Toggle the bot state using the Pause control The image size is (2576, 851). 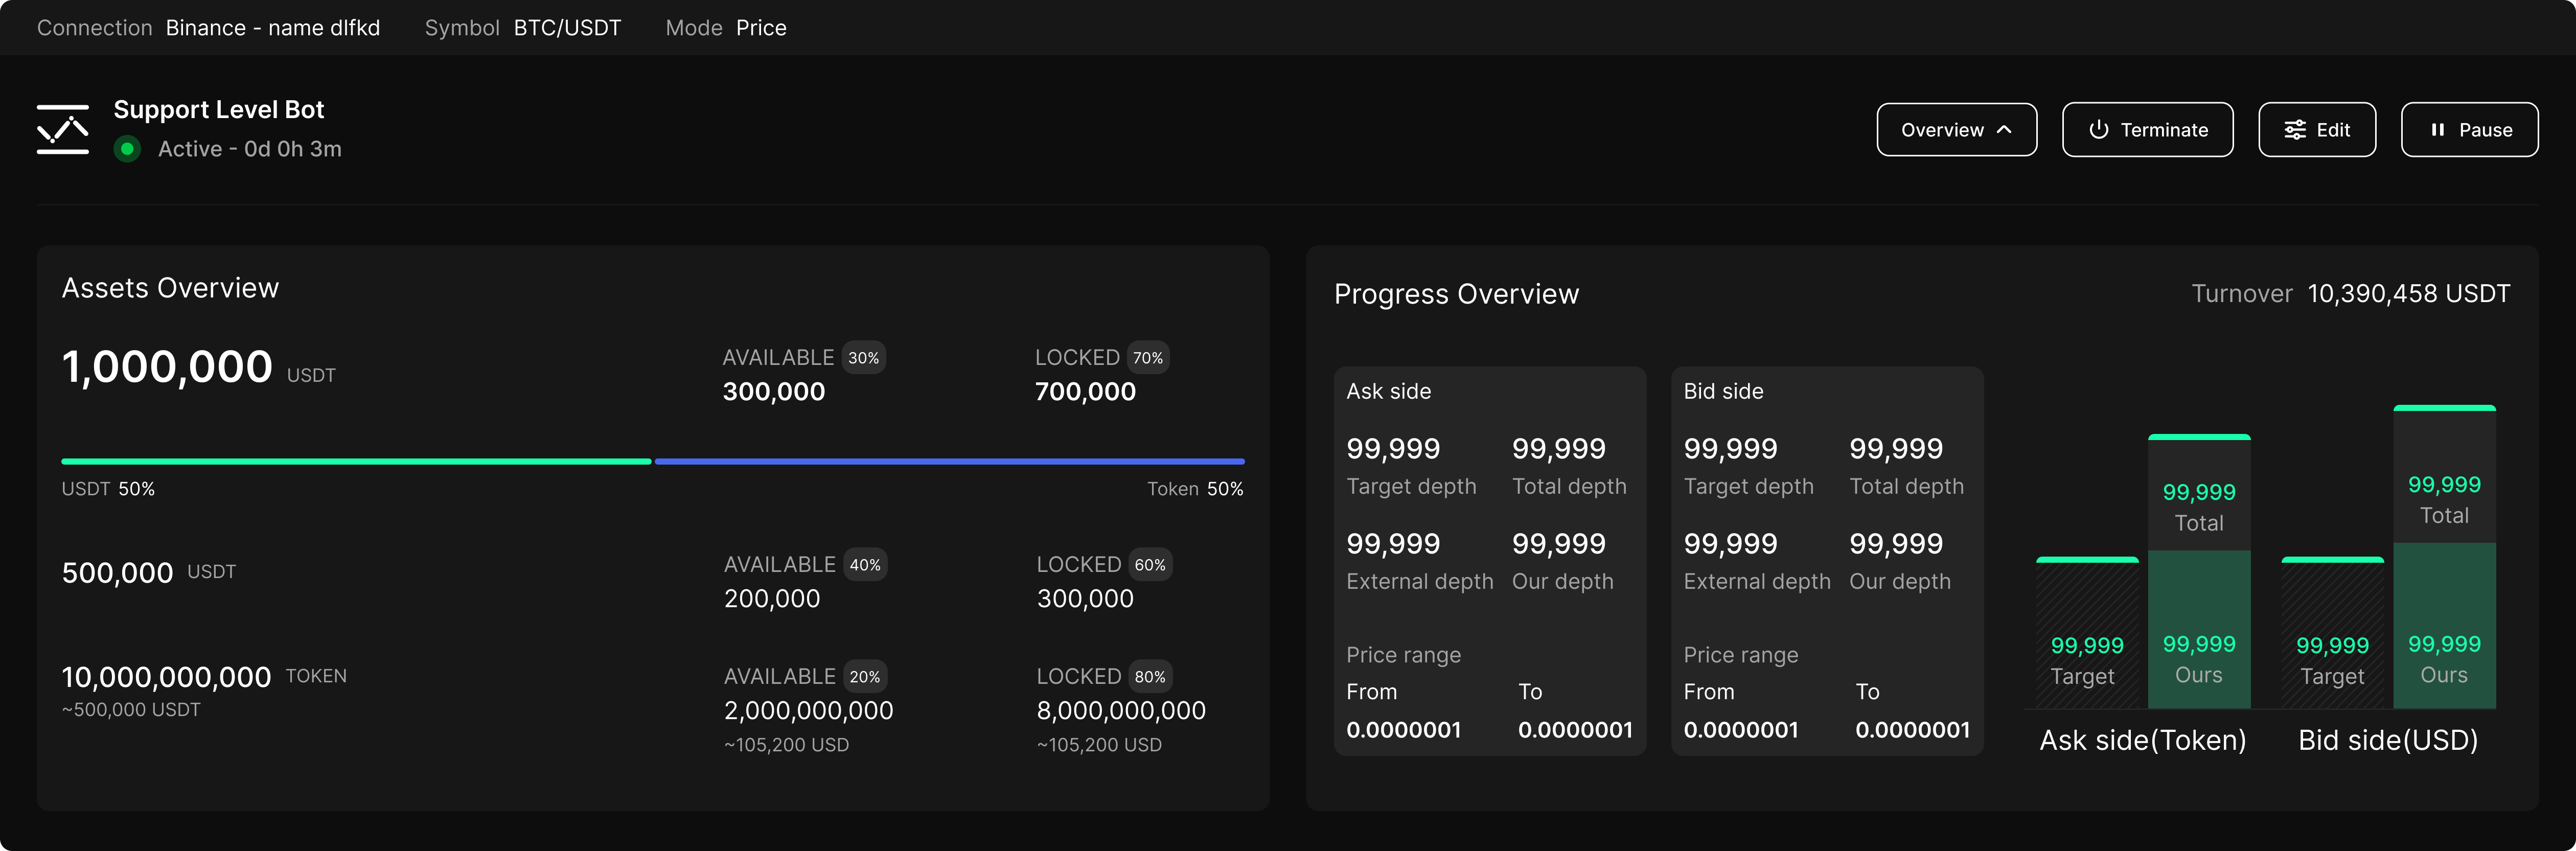2470,129
